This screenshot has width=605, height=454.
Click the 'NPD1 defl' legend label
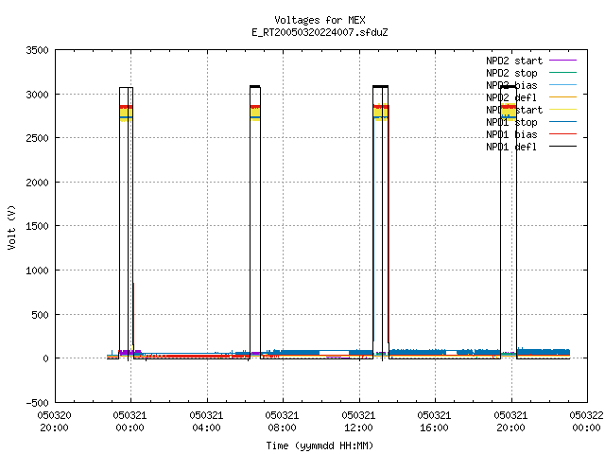pos(511,147)
